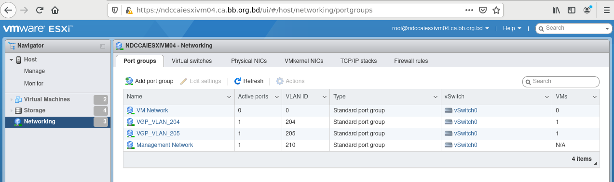Expand the Storage tree node

11,111
